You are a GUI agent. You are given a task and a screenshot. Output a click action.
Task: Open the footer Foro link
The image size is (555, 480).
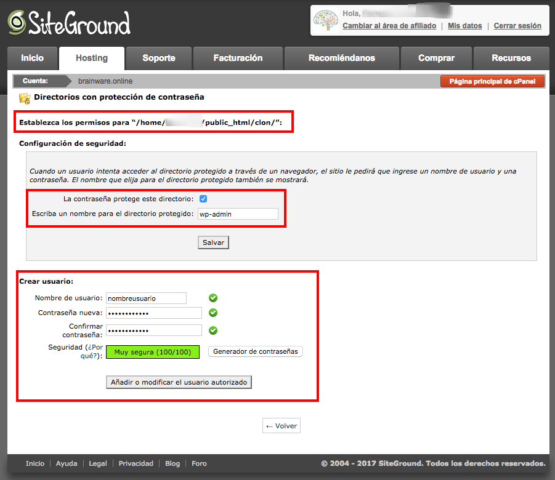pos(200,463)
